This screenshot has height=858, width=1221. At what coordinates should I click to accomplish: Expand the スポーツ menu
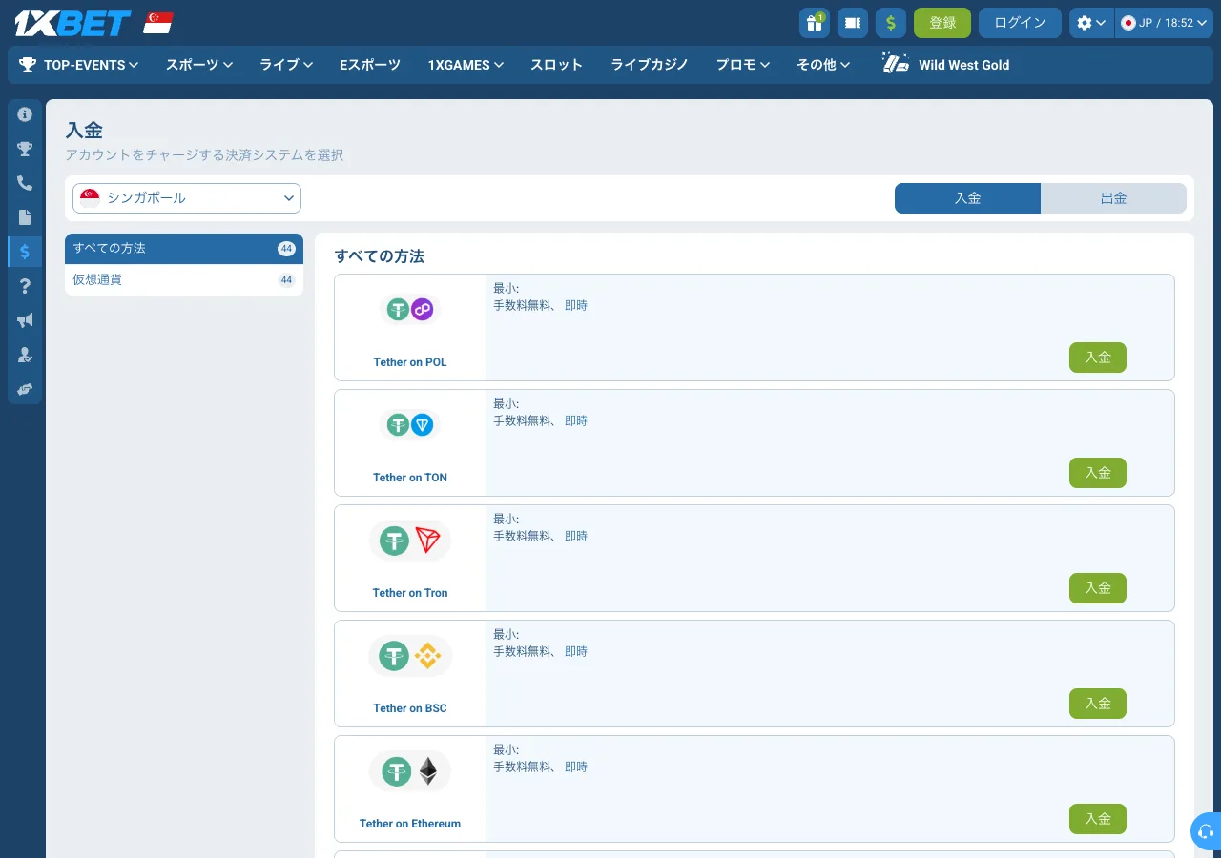[199, 65]
